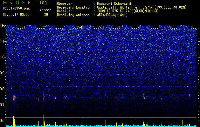Select the 0959 time marker
The height and width of the screenshot is (127, 200).
pos(174,27)
